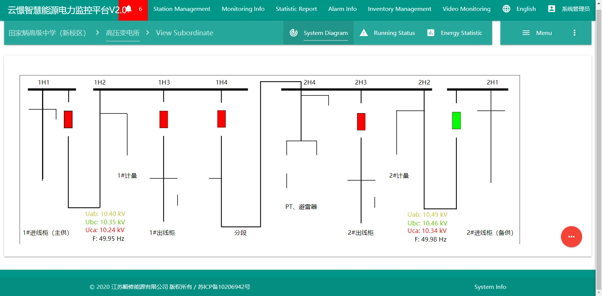
Task: Click the 1H3 cabinet label
Action: (x=164, y=82)
